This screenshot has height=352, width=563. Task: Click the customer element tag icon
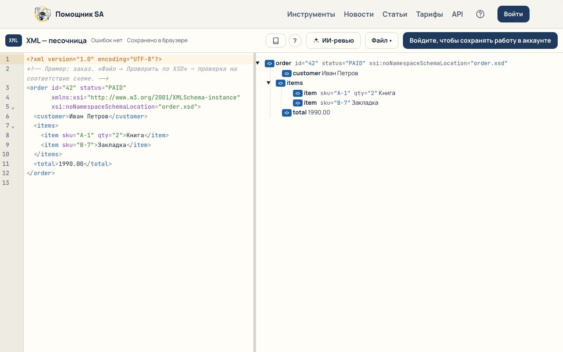click(287, 73)
